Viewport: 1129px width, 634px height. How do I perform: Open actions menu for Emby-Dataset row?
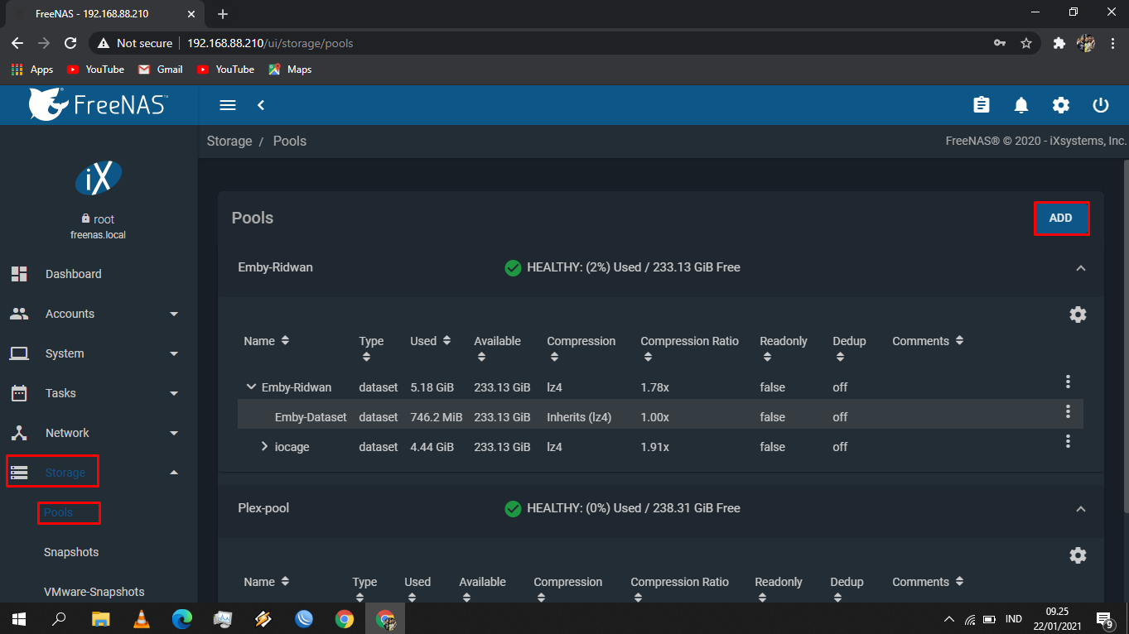click(1068, 411)
